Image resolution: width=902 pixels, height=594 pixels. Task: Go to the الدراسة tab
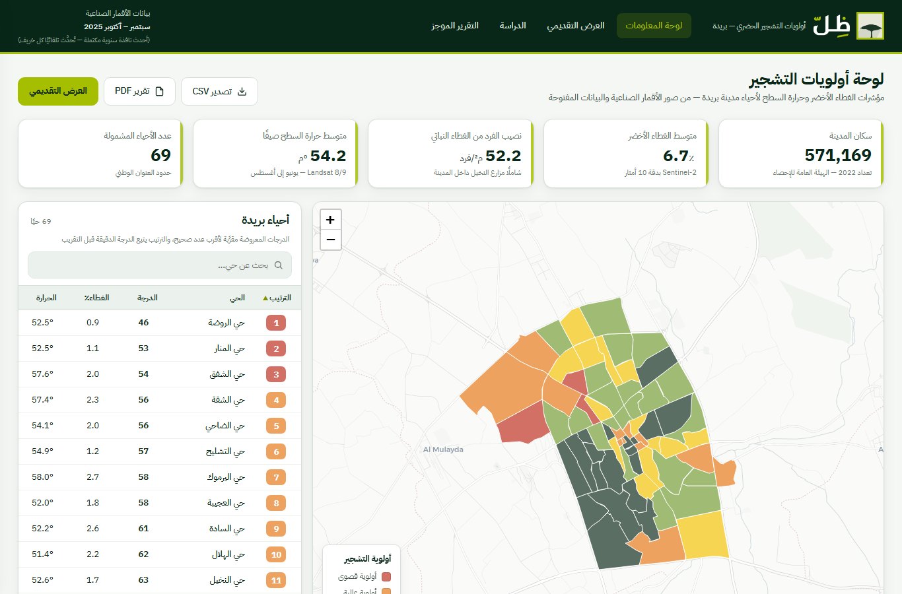click(512, 26)
